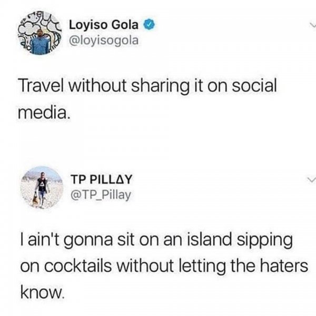Visit the @loyisogola handle
316x316 pixels.
pyautogui.click(x=104, y=41)
